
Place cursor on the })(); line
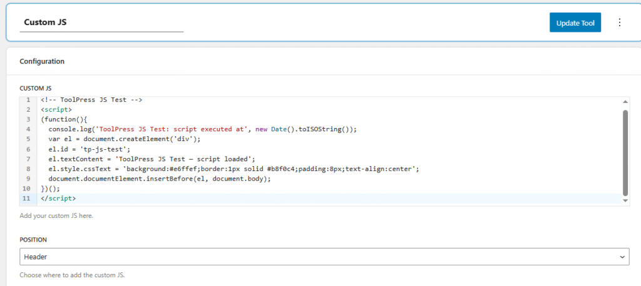click(x=50, y=189)
